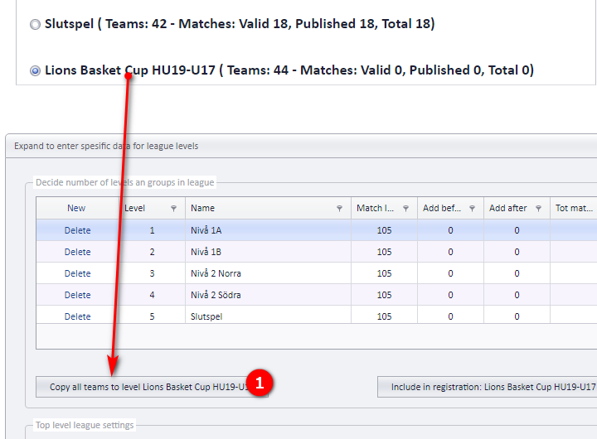Click match length 105 in Nivå 2 Norra row
Viewport: 597px width, 439px height.
click(x=384, y=273)
